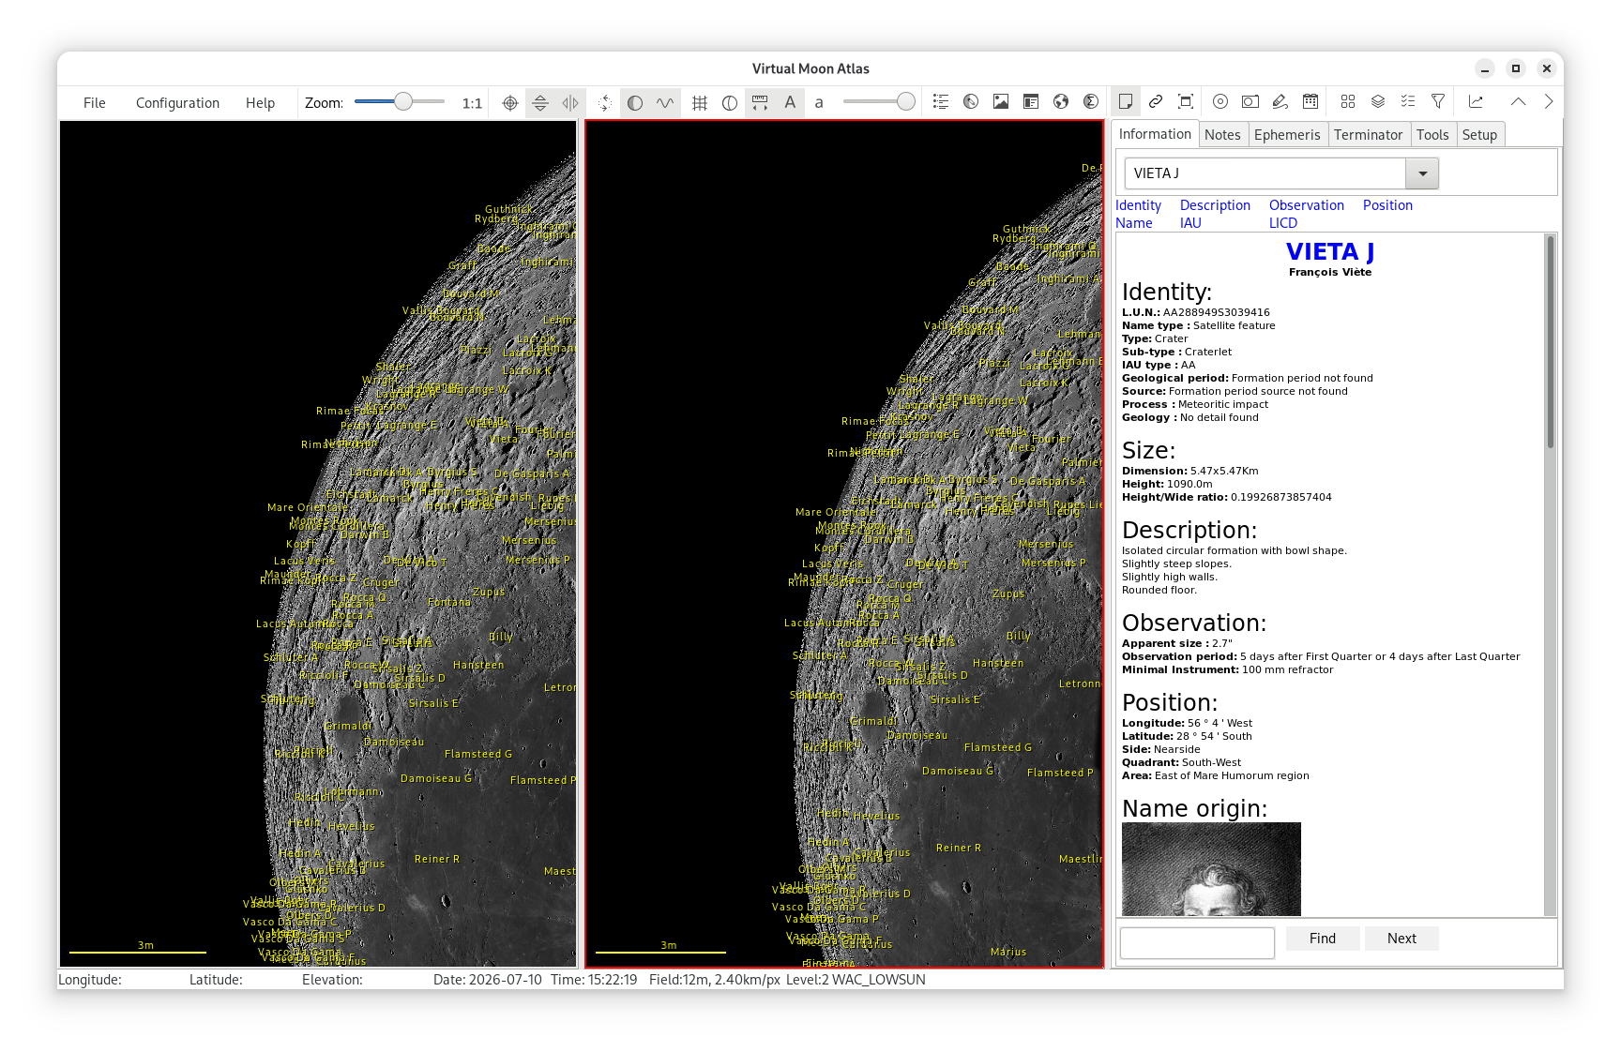Click the Reiner R label in left map

[437, 859]
